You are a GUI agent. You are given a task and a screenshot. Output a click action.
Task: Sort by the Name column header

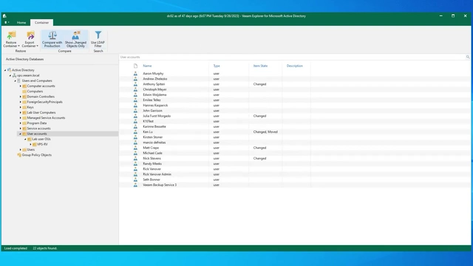(x=147, y=66)
